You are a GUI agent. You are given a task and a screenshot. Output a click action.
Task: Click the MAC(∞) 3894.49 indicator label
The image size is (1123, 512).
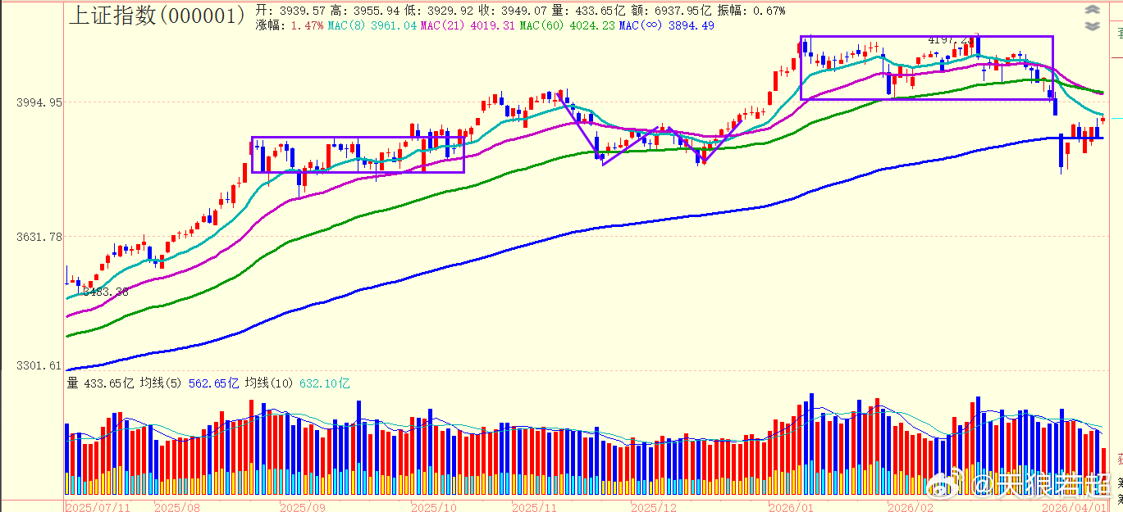[667, 25]
